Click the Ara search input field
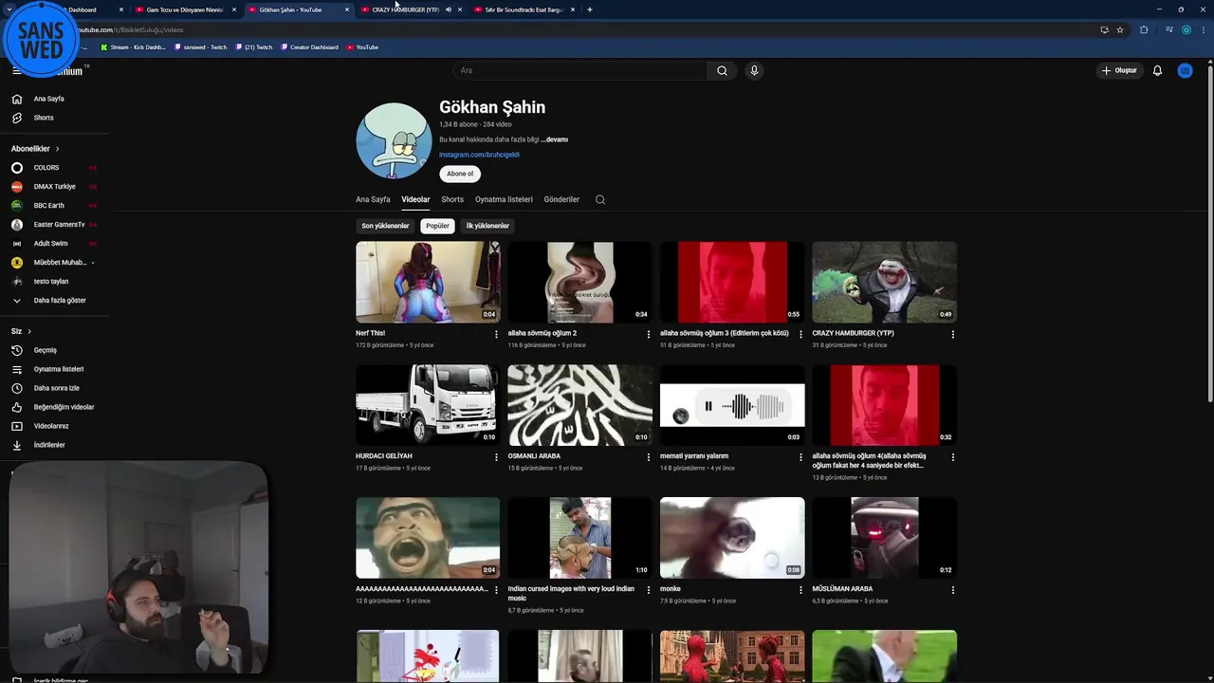The height and width of the screenshot is (683, 1214). click(579, 70)
